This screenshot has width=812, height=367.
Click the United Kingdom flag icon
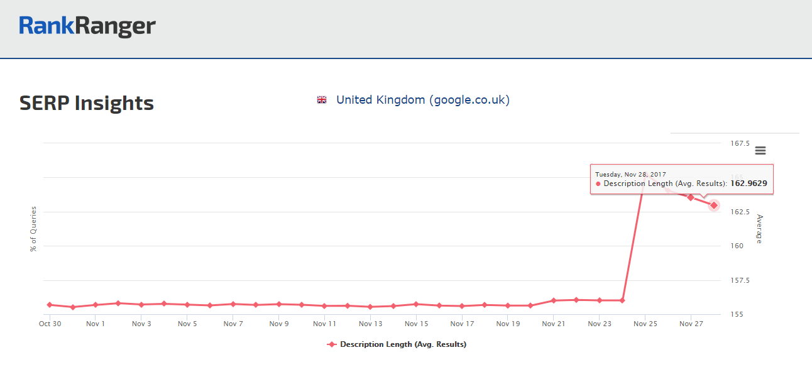click(x=322, y=100)
